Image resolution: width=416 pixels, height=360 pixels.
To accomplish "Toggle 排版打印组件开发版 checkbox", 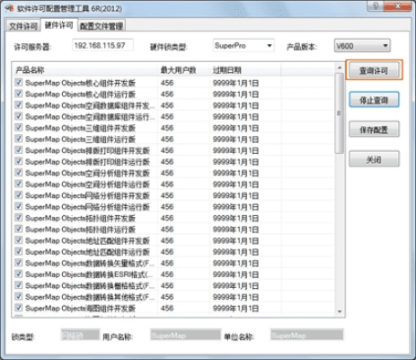I will pyautogui.click(x=19, y=149).
